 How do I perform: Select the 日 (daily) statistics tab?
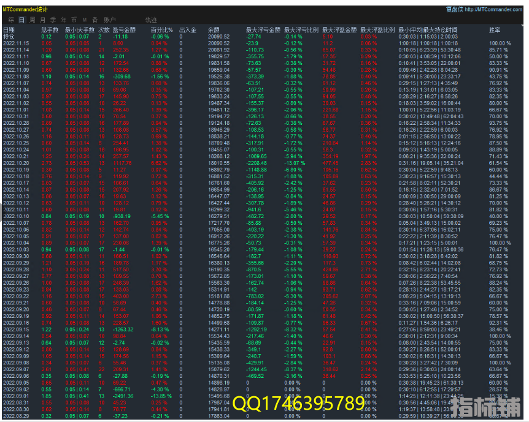click(x=23, y=20)
